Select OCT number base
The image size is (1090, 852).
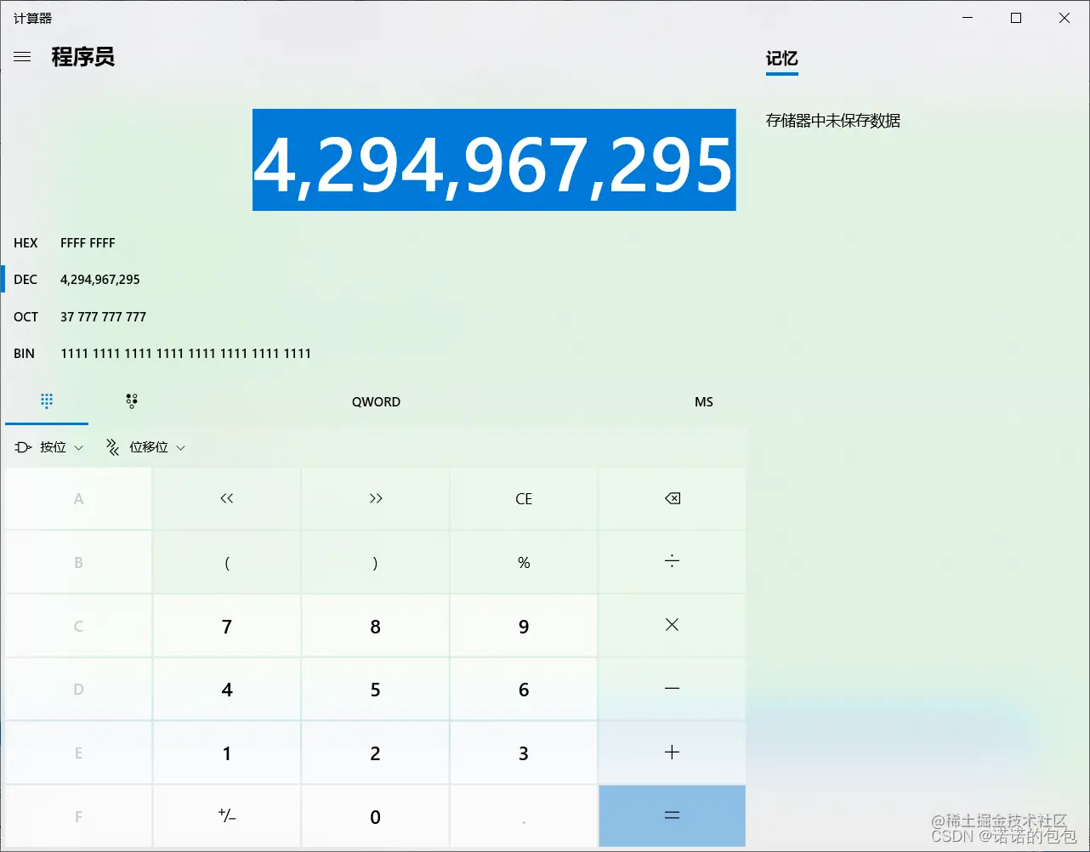tap(374, 317)
